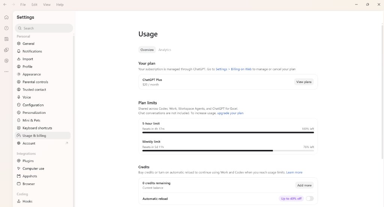Open the history clock icon in left rail
The width and height of the screenshot is (384, 207).
point(6,28)
